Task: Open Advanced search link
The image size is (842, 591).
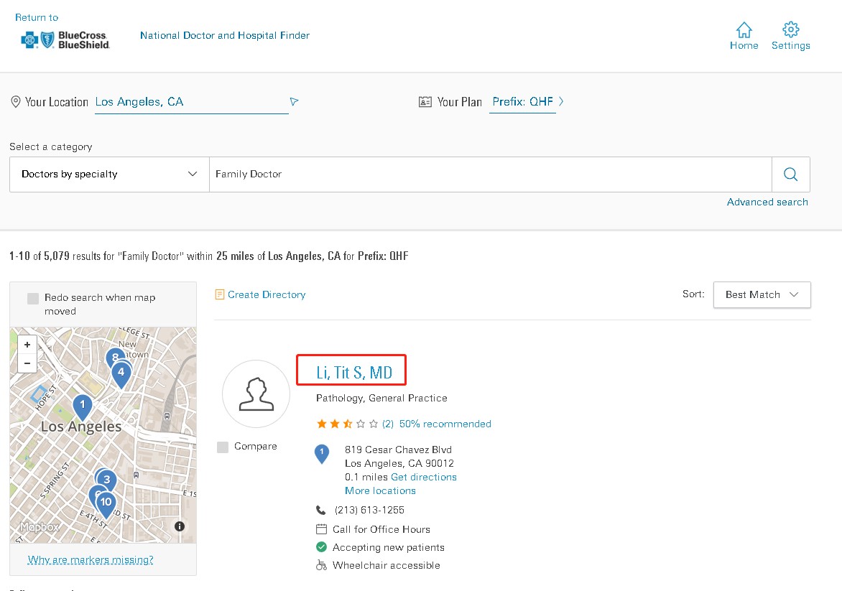Action: 767,203
